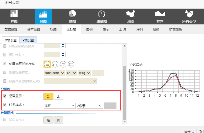This screenshot has width=204, height=133.
Task: Decrease 标注步长 spinner value
Action: coord(63,55)
